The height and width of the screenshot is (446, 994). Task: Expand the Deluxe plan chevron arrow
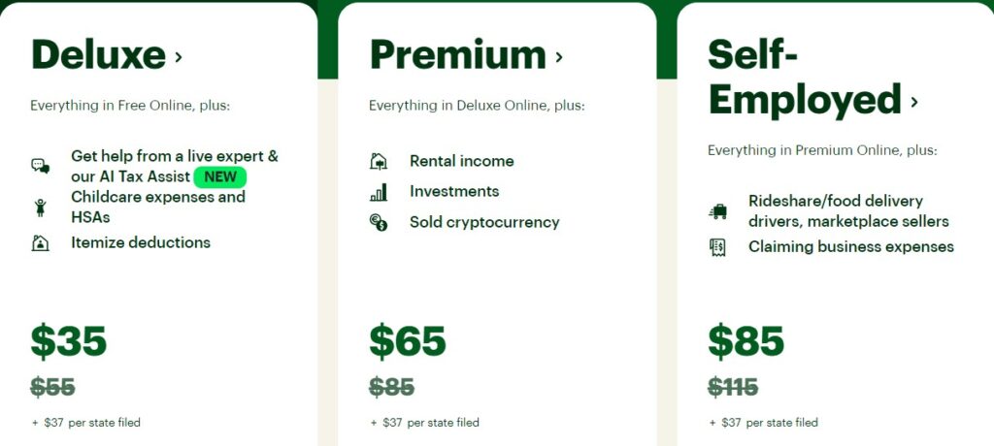tap(179, 57)
